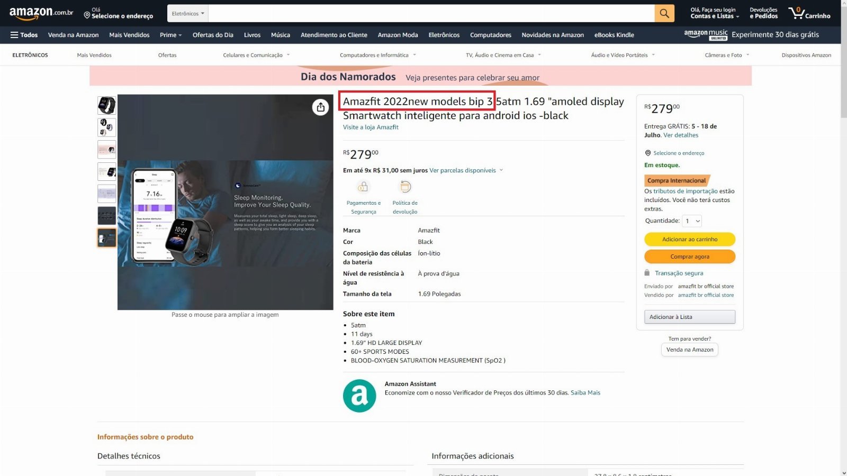Select the first product thumbnail
847x476 pixels.
coord(106,105)
